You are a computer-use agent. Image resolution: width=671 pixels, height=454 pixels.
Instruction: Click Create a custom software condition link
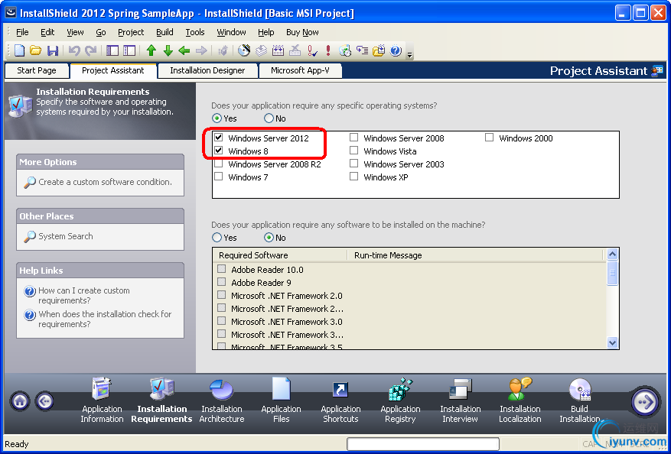coord(106,182)
